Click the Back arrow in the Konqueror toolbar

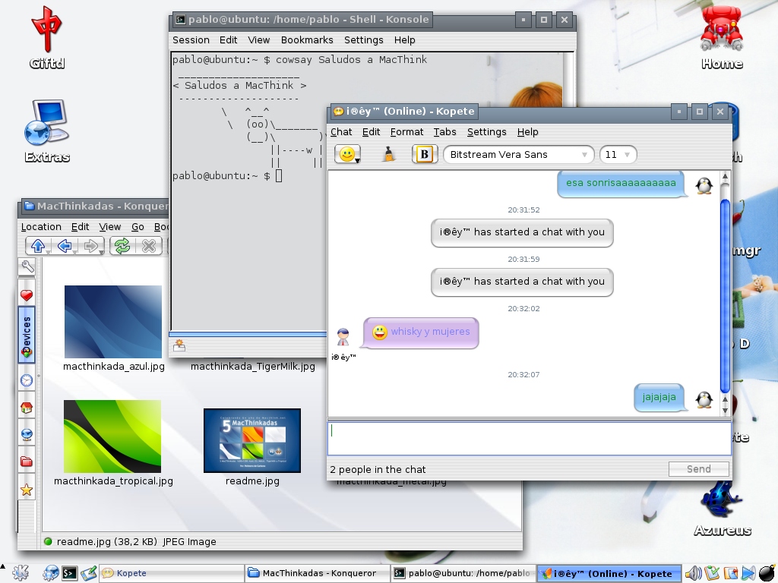(65, 245)
